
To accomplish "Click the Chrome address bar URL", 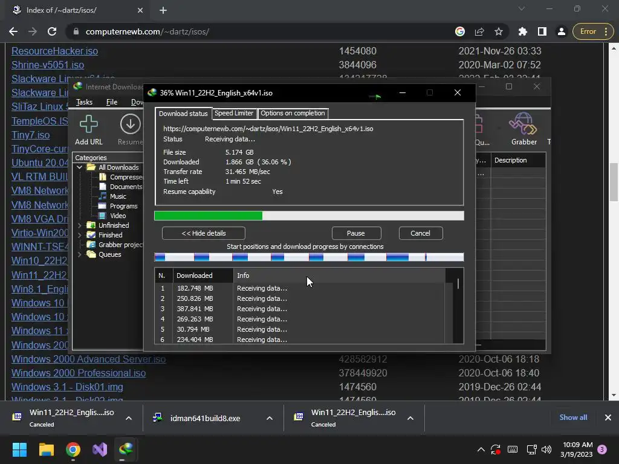I will click(x=147, y=31).
